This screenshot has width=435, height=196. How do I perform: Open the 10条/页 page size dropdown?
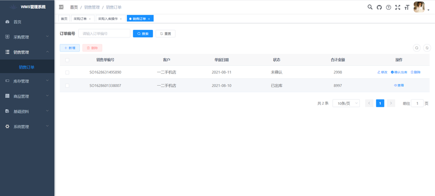[346, 104]
